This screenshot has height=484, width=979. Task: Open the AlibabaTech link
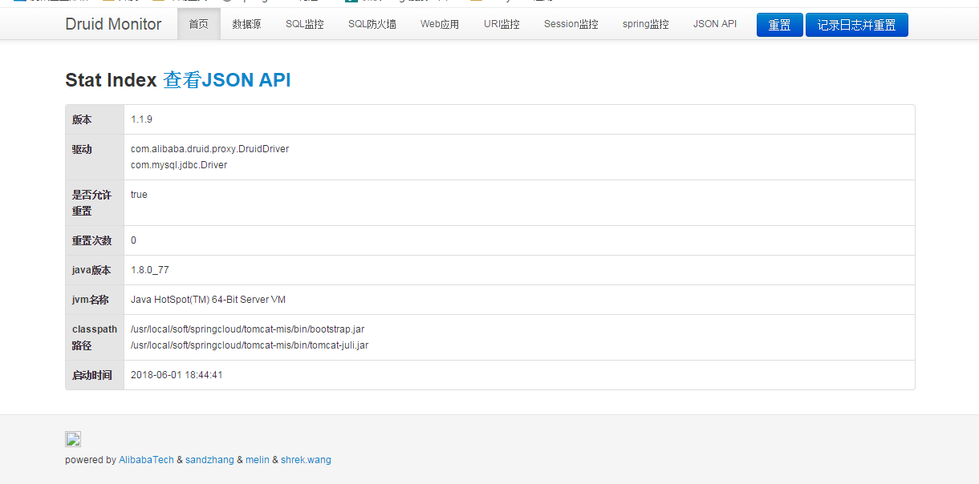tap(146, 460)
